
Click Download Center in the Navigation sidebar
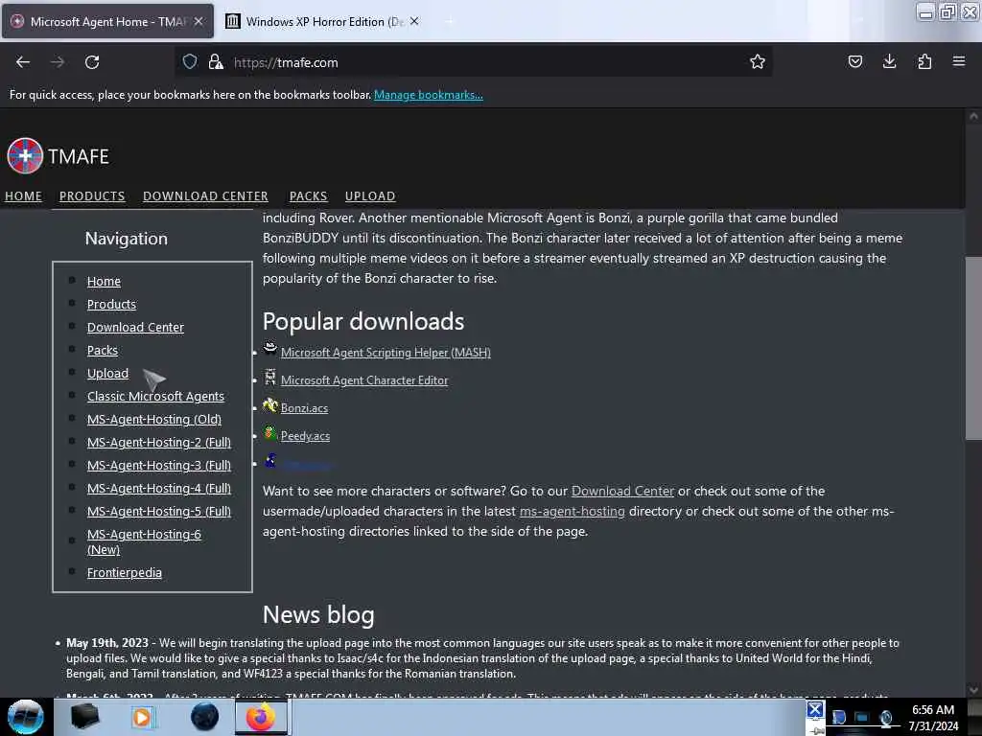tap(135, 328)
